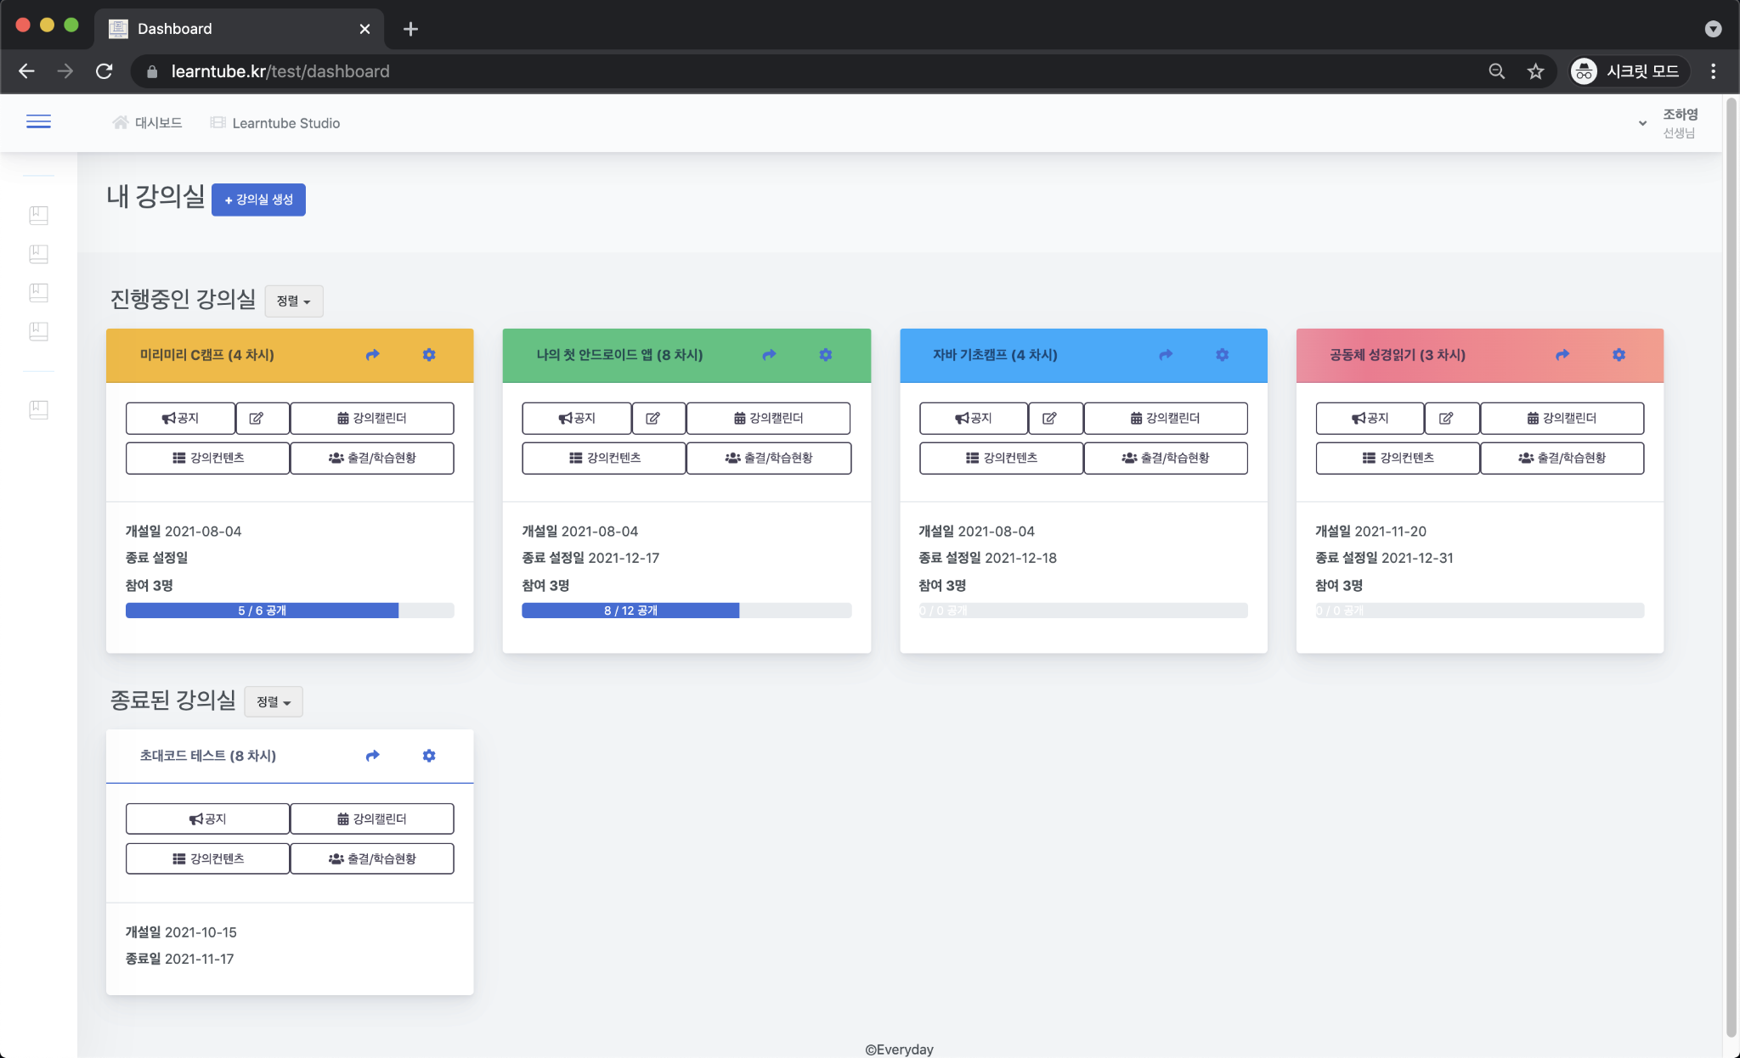Viewport: 1740px width, 1058px height.
Task: Click the 강의실 생성 button
Action: (x=258, y=200)
